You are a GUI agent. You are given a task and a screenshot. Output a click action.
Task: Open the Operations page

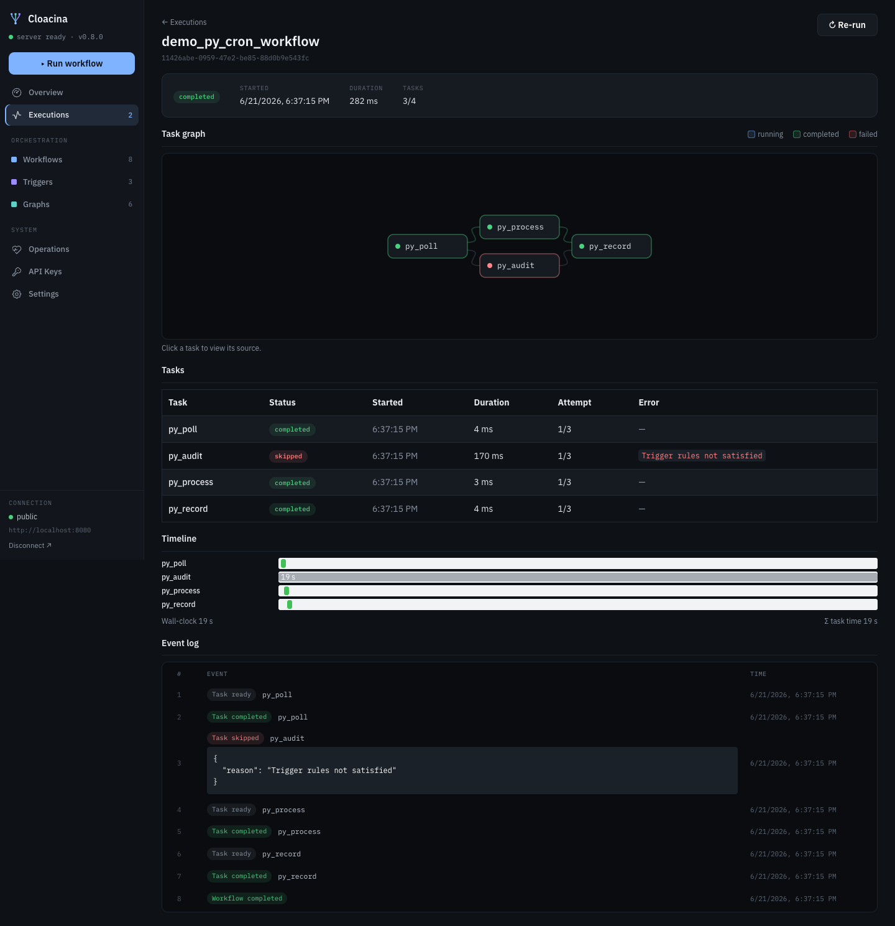click(71, 249)
